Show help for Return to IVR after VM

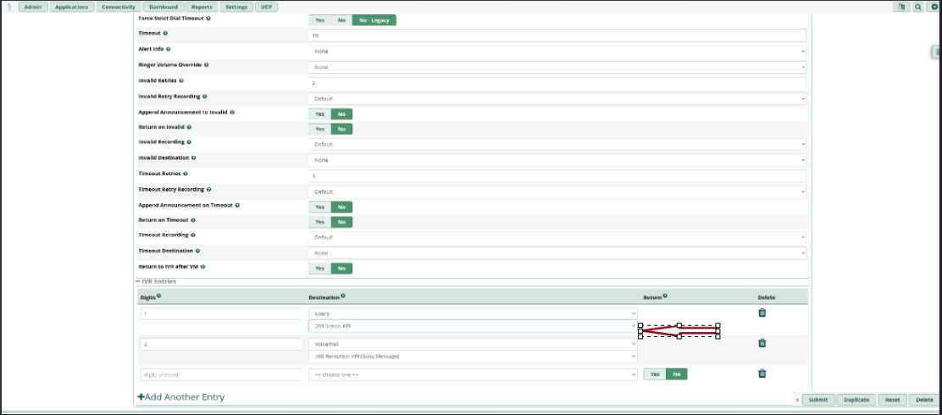[203, 265]
